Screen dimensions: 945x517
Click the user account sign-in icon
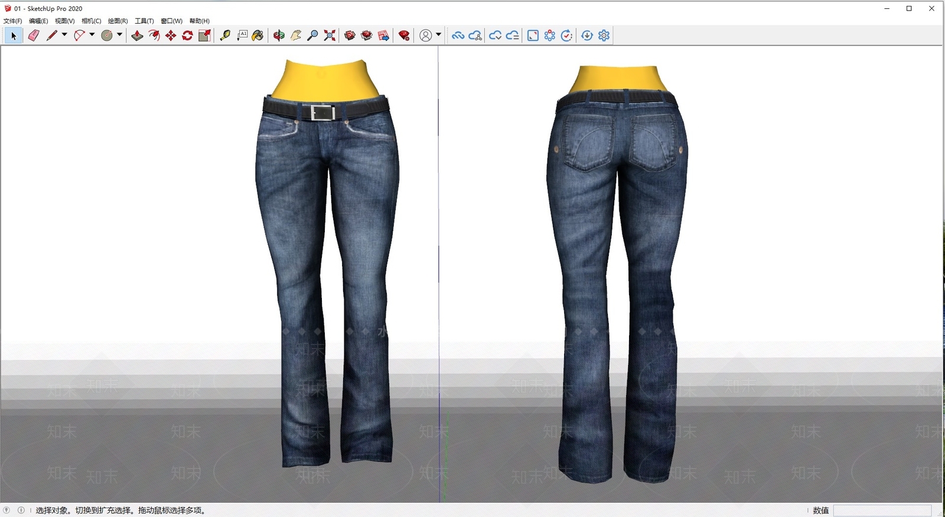[x=425, y=35]
